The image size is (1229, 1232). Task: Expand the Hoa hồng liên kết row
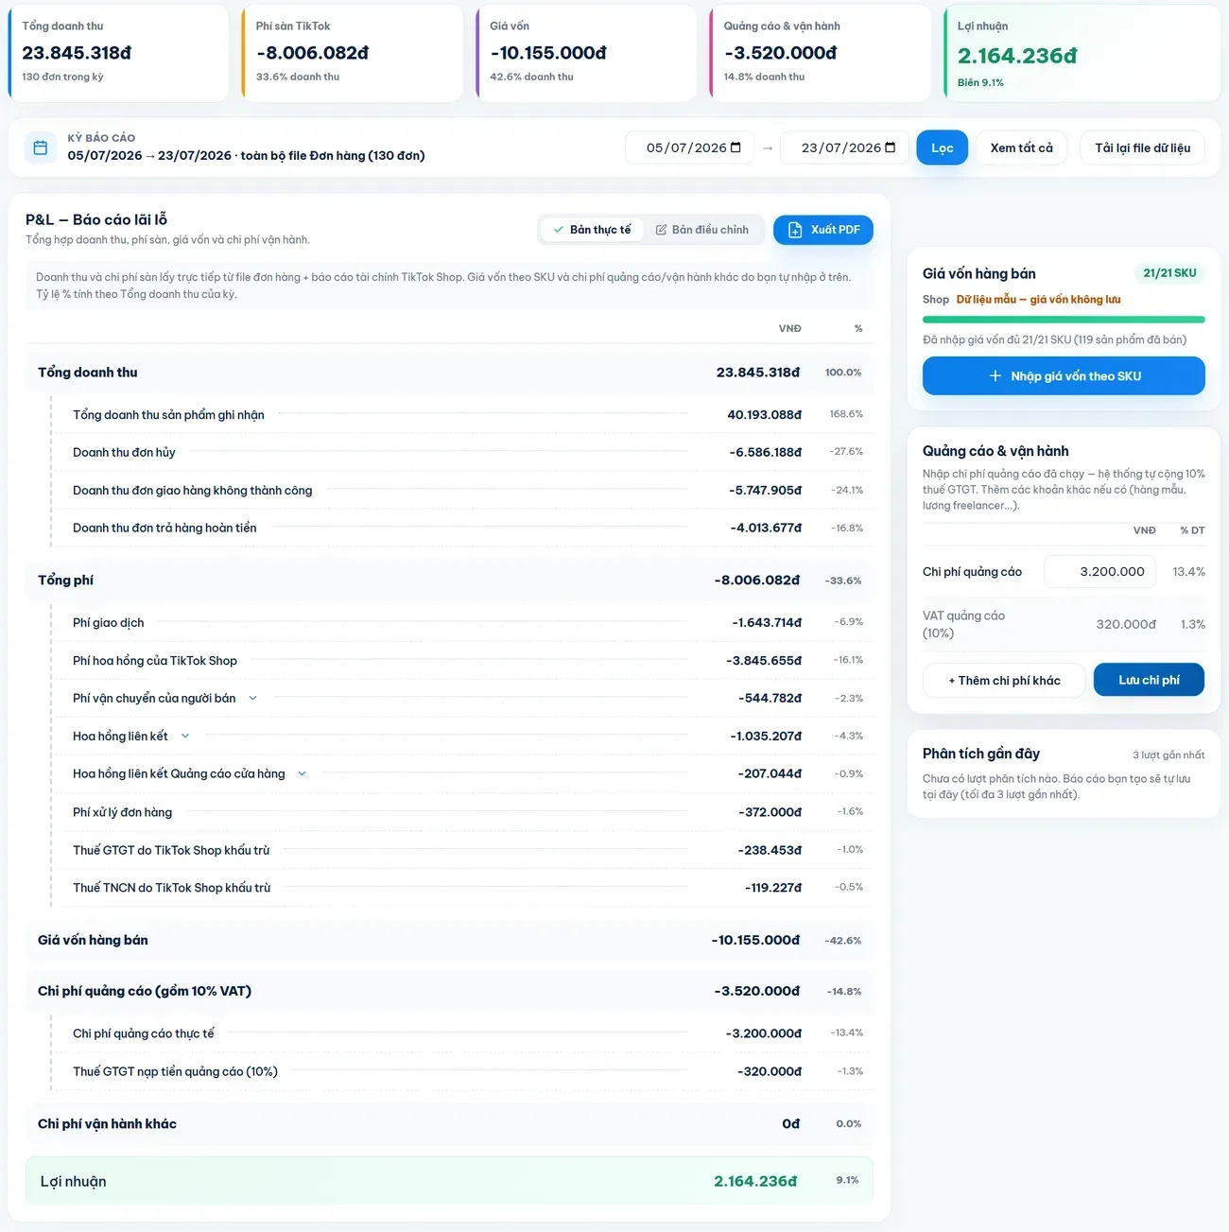pyautogui.click(x=184, y=737)
